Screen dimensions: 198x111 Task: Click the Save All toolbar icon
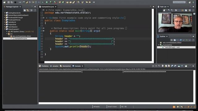pos(11,2)
